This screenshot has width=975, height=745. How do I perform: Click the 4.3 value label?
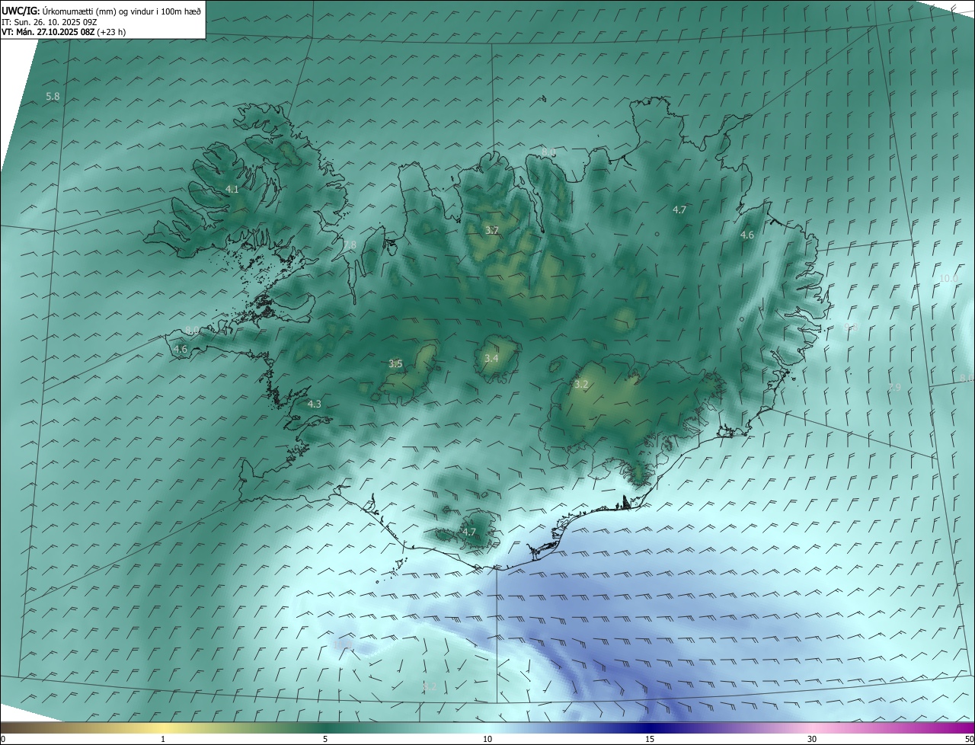coord(314,404)
